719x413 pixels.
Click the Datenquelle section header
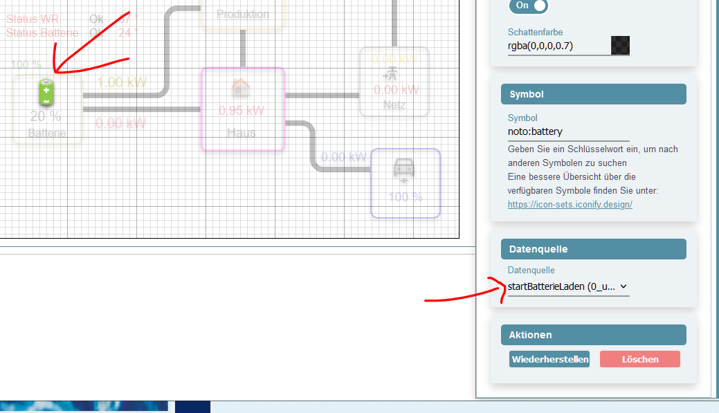[593, 249]
